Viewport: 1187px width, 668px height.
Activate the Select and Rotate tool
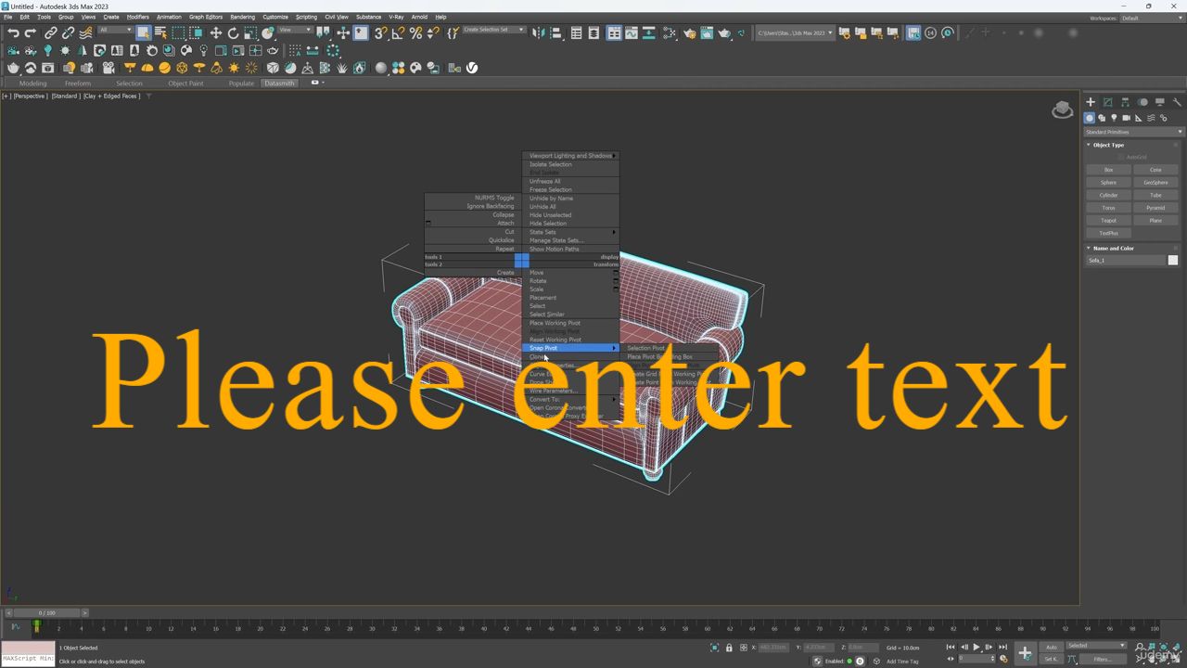pyautogui.click(x=233, y=33)
